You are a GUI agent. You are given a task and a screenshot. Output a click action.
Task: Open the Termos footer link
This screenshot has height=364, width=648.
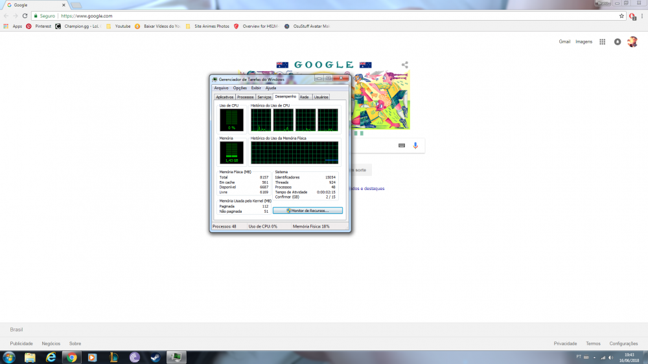point(593,343)
